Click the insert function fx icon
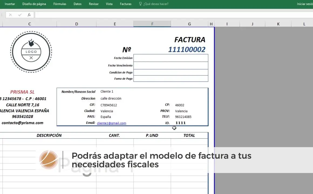The height and width of the screenshot is (194, 313). coord(29,15)
